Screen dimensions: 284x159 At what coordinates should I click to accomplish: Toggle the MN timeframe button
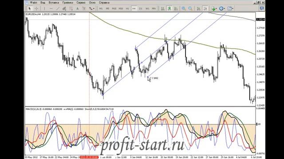coord(154,8)
